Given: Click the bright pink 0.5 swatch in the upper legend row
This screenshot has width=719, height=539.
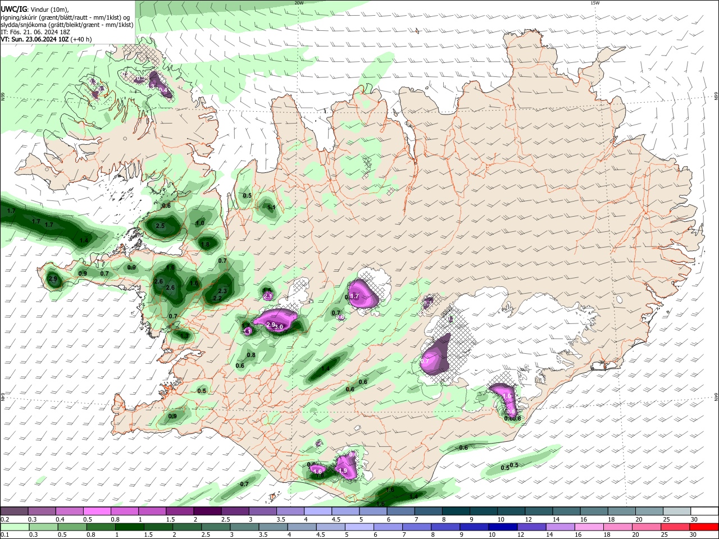Looking at the screenshot, I should pyautogui.click(x=96, y=511).
